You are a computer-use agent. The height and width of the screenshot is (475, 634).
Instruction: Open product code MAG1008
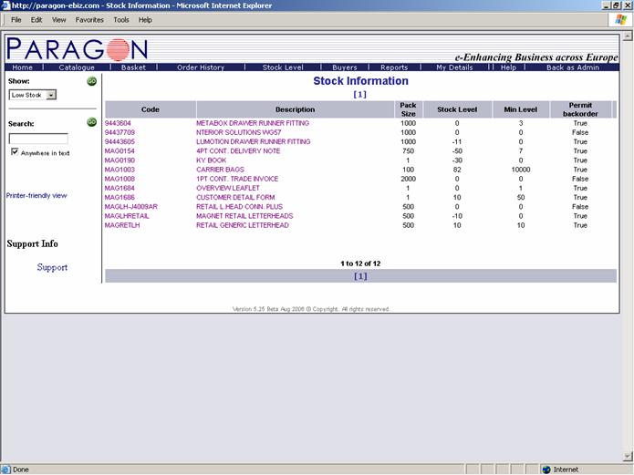pos(120,179)
